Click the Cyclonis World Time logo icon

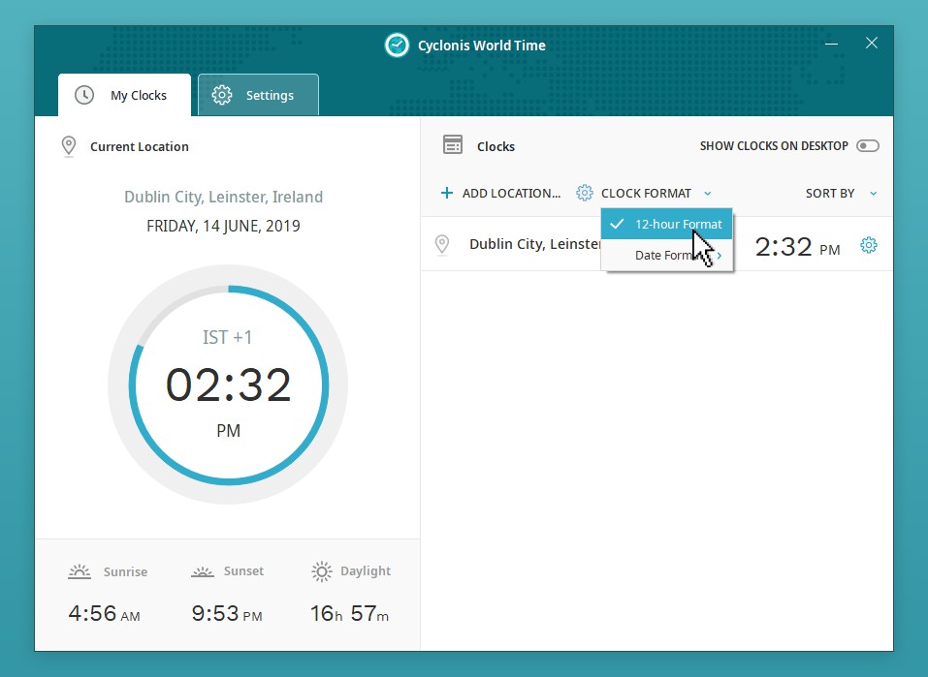397,46
